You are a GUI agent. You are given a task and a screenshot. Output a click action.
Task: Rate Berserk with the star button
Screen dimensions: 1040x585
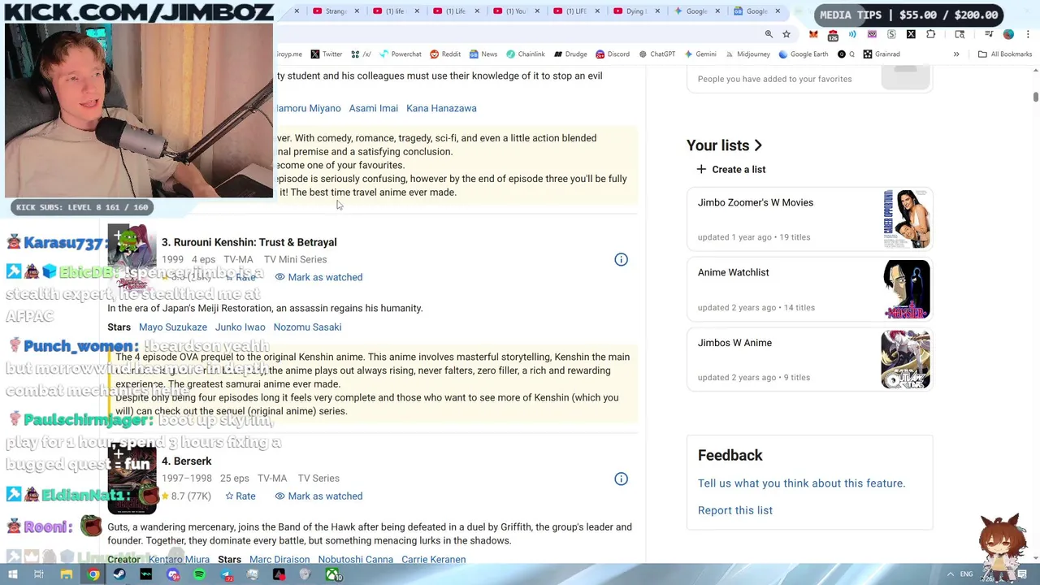coord(240,496)
